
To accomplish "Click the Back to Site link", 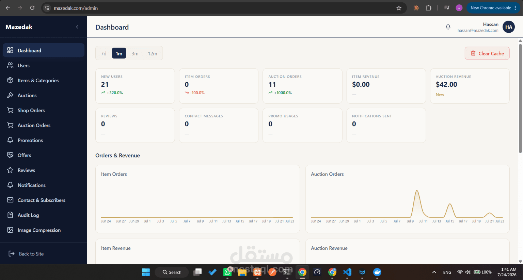I will click(26, 254).
